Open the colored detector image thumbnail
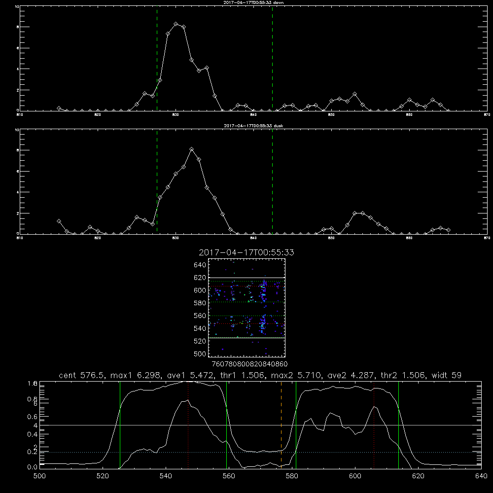 click(x=247, y=308)
